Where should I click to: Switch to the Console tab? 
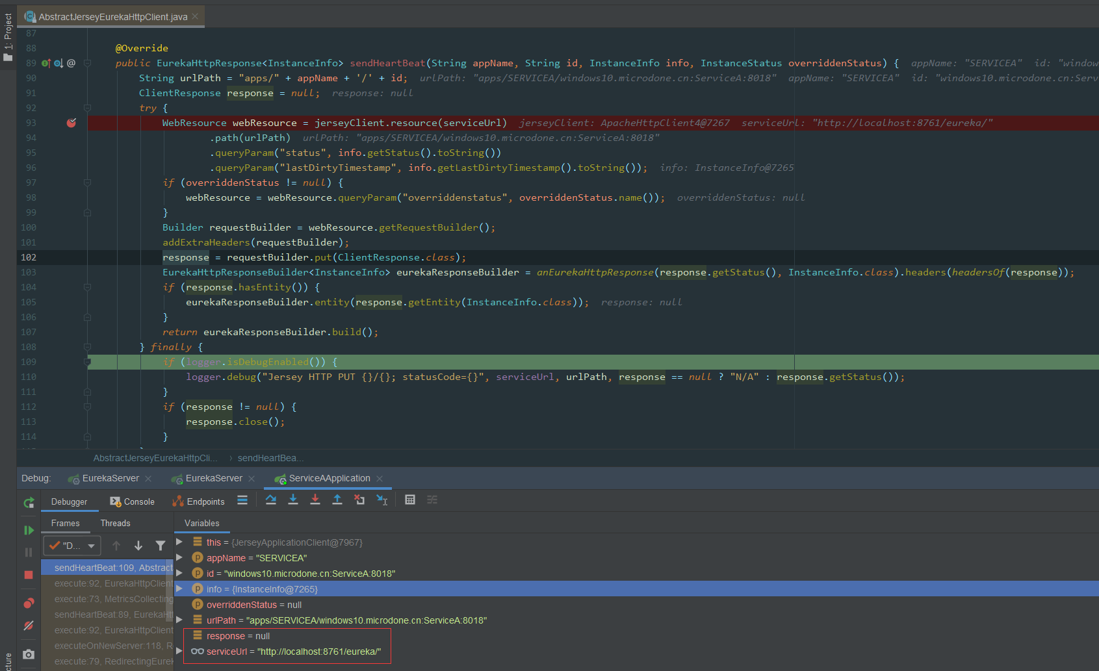coord(132,501)
